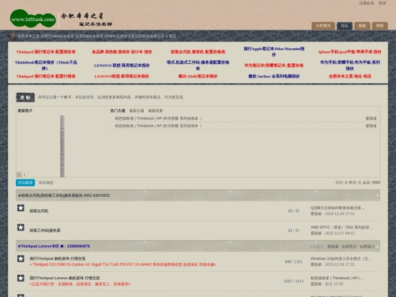Open 港行Thinkpad 购机咨询 行情交流 forum
396x297 pixels.
[x=57, y=259]
